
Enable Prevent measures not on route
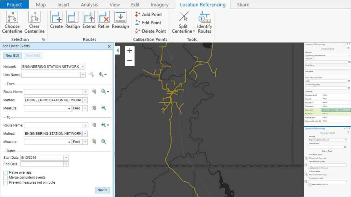tap(5, 182)
